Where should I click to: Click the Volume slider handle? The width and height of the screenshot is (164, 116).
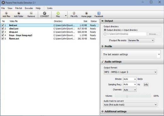click(x=127, y=96)
